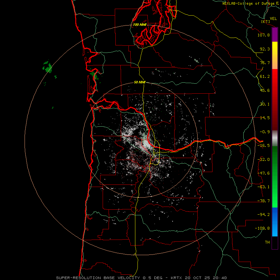Click the [KT] units label
Viewport: 280px width, 280px height.
(x=266, y=21)
